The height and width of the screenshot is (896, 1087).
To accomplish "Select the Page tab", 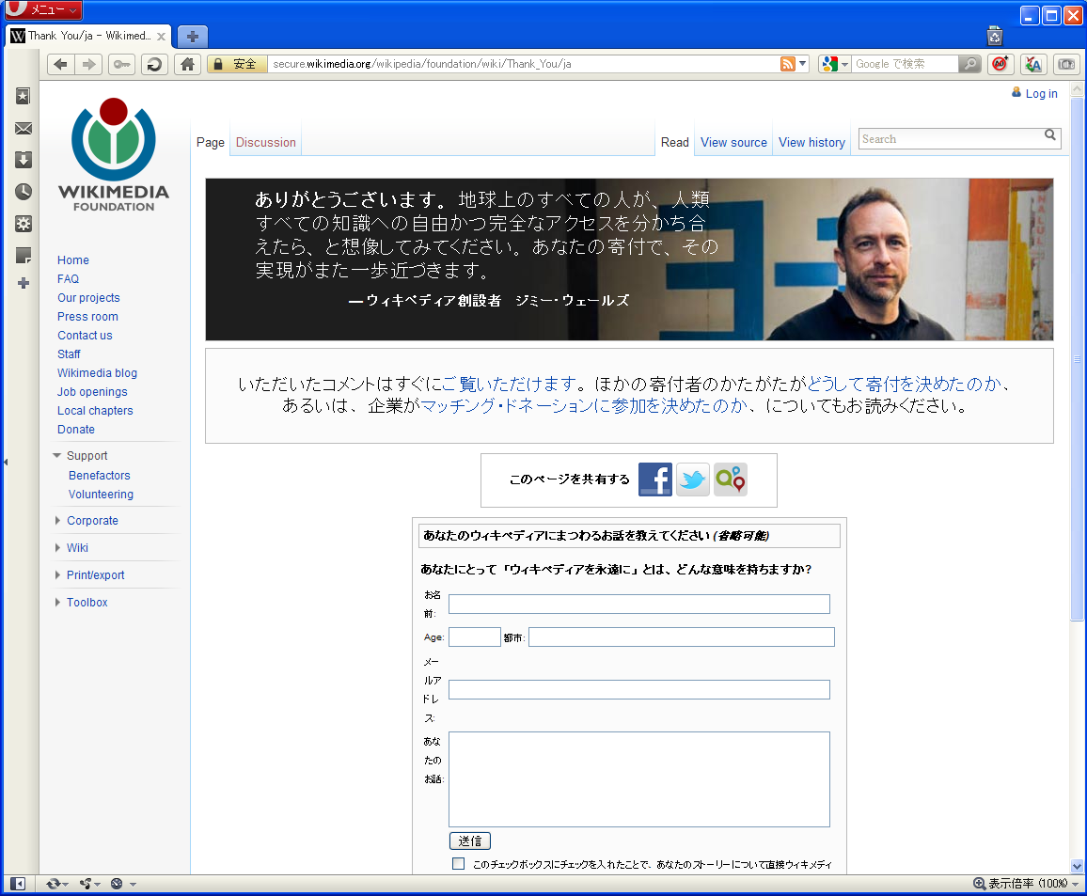I will pyautogui.click(x=210, y=142).
